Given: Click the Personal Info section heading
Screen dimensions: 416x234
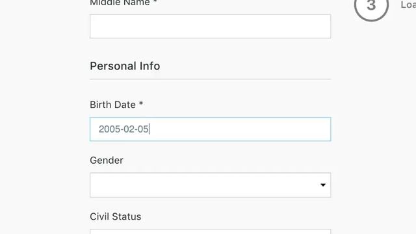Looking at the screenshot, I should pyautogui.click(x=125, y=66).
